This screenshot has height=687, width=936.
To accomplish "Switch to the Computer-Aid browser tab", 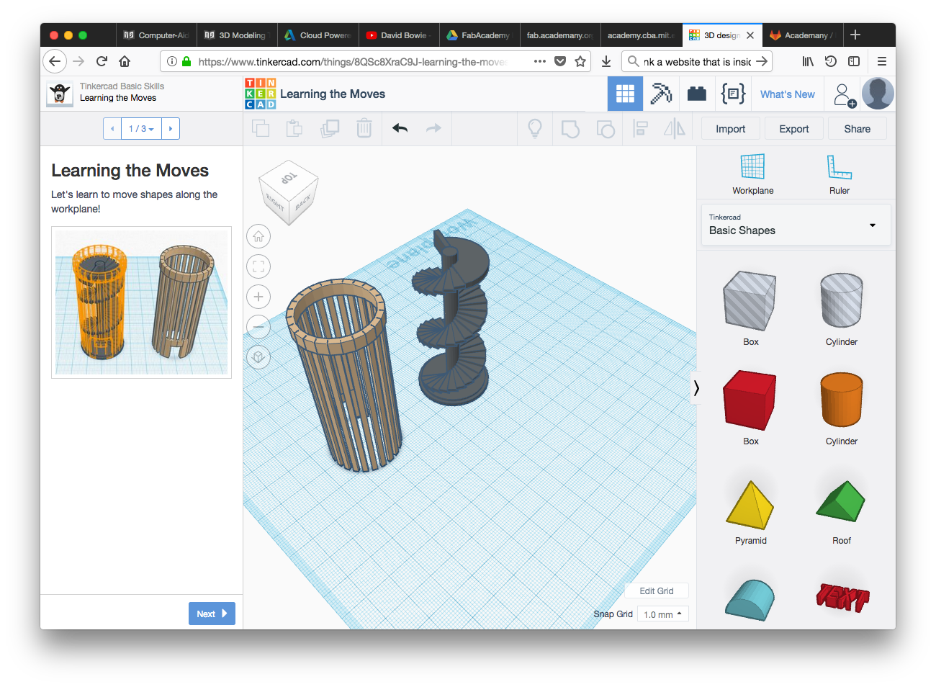I will coord(156,35).
